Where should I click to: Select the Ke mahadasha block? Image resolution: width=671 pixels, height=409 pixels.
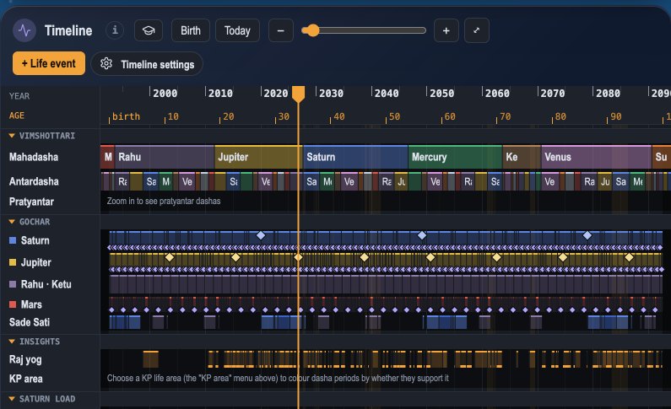[x=522, y=157]
